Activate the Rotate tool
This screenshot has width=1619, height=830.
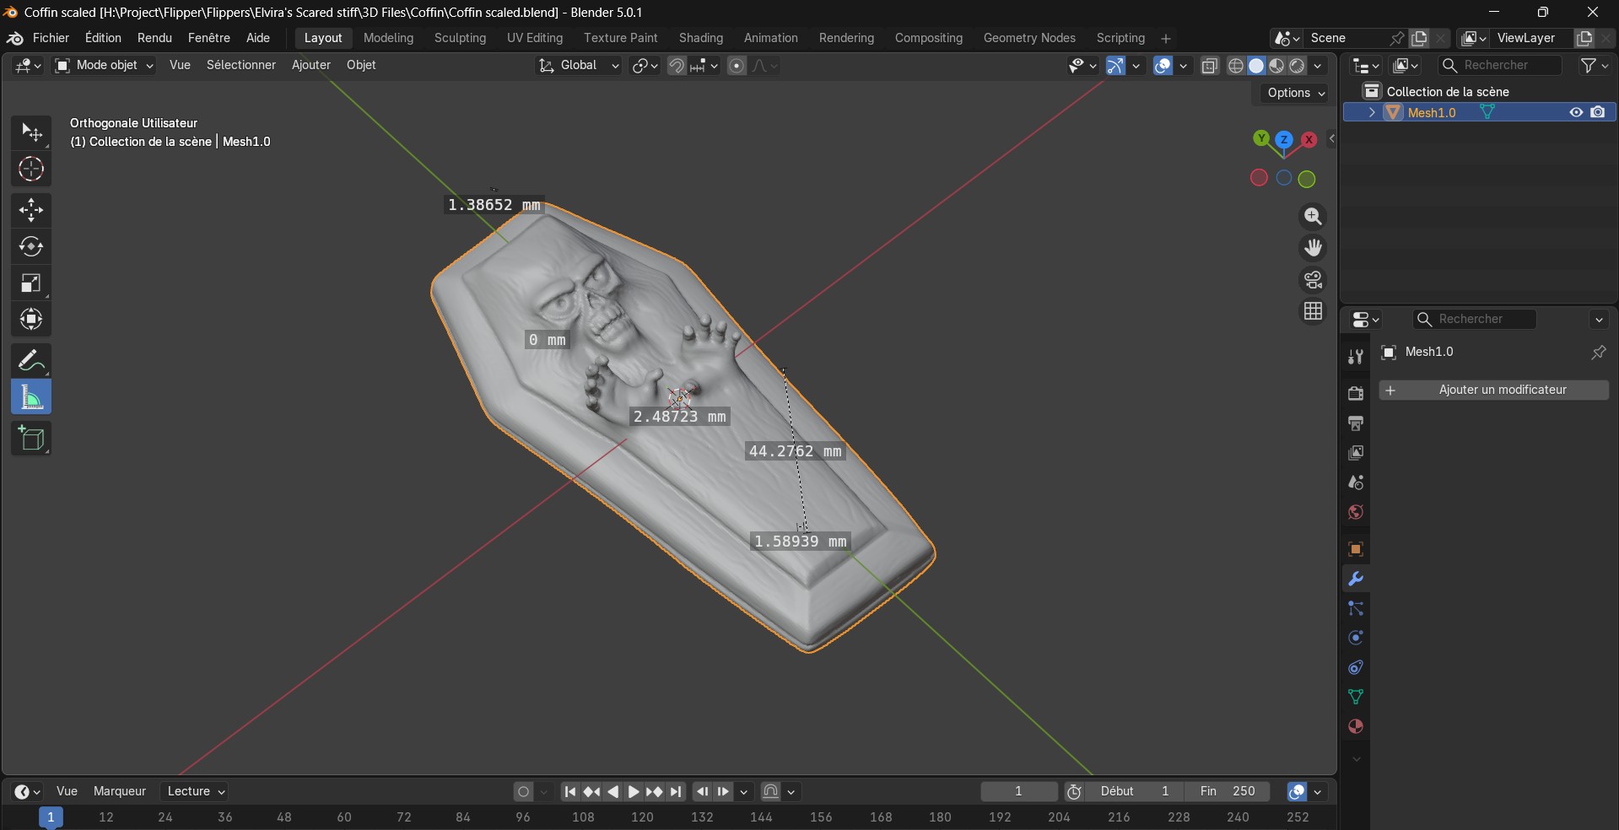[31, 246]
